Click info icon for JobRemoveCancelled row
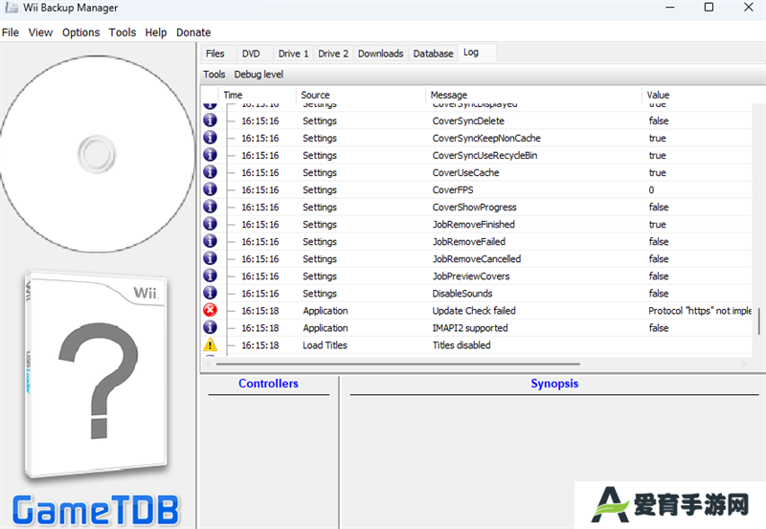Screen dimensions: 766x529 [x=210, y=258]
